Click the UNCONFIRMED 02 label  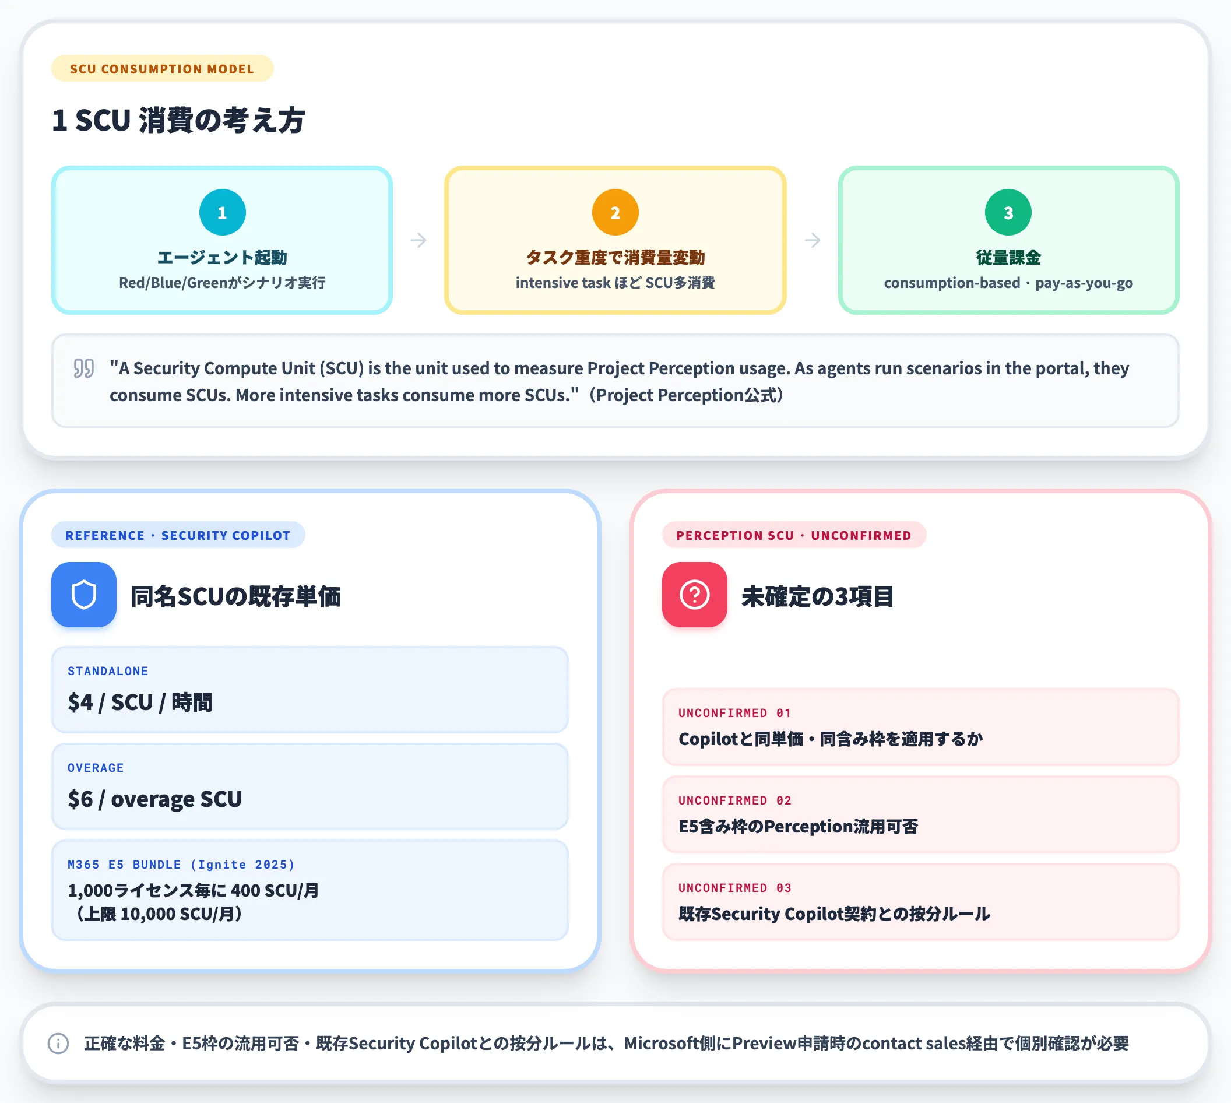click(735, 800)
